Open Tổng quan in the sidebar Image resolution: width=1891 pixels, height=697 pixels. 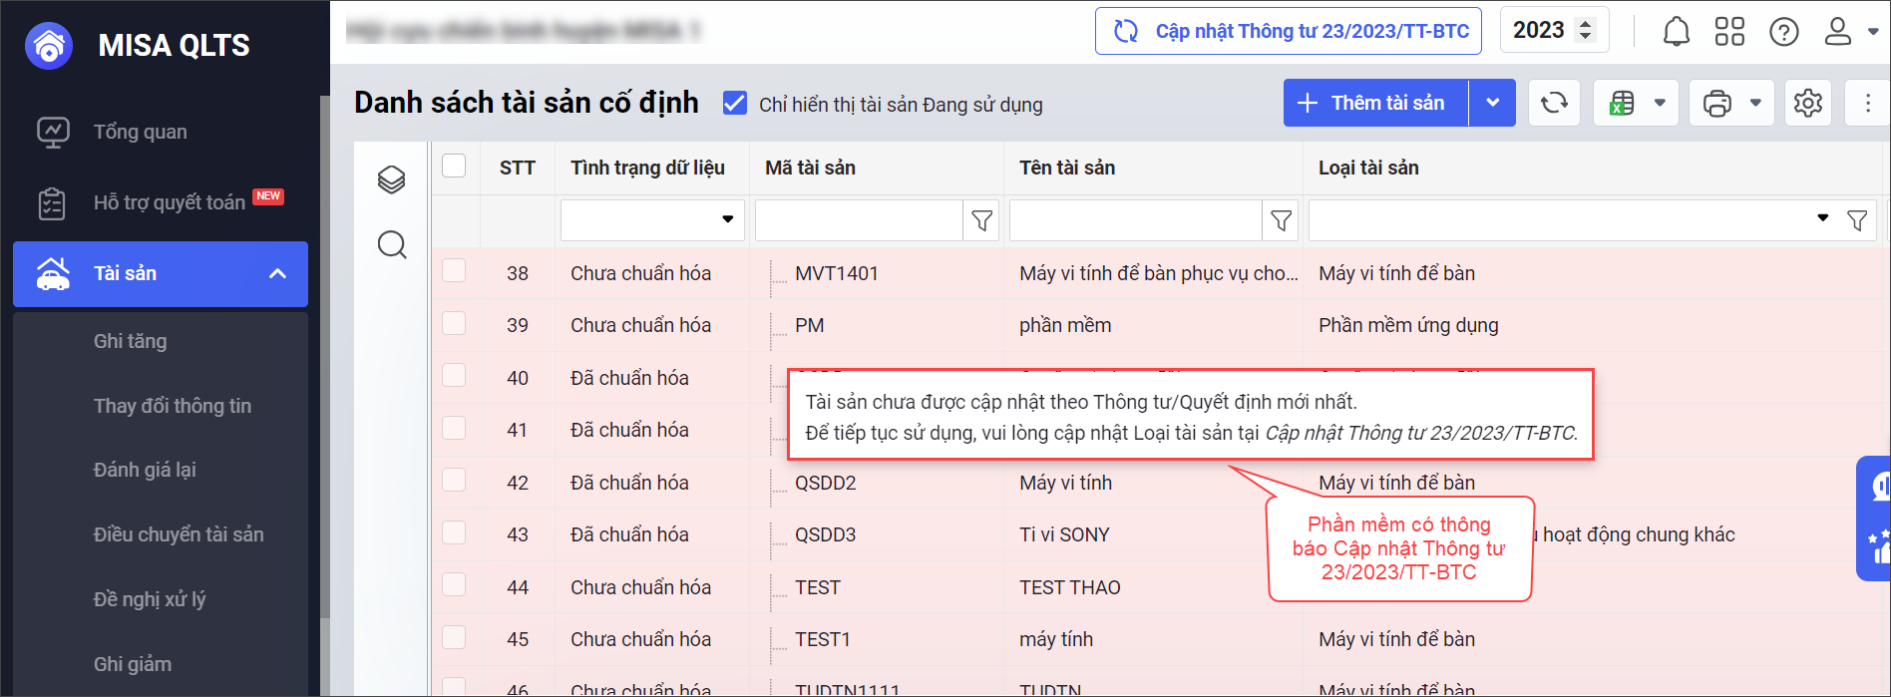(x=140, y=132)
